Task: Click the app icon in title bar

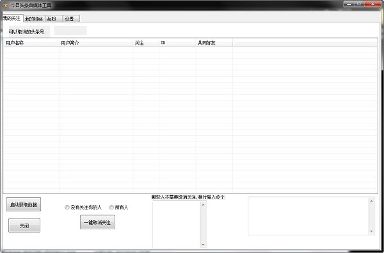Action: tap(6, 5)
